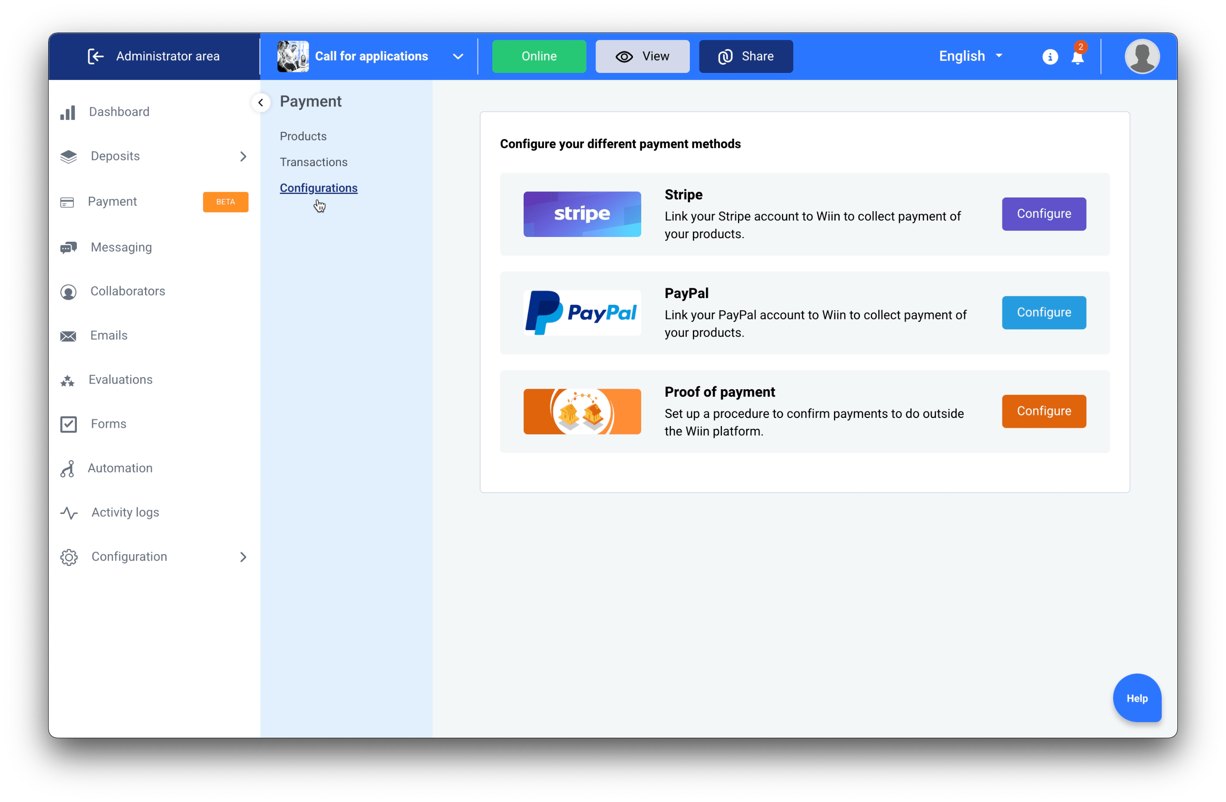Image resolution: width=1226 pixels, height=802 pixels.
Task: Toggle the Online status button
Action: tap(539, 56)
